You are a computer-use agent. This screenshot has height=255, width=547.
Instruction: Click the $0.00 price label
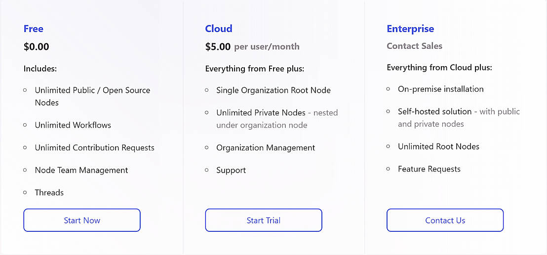37,47
